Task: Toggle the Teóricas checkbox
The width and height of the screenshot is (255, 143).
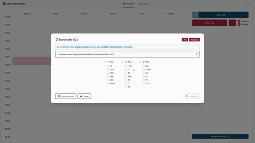Action: point(239,21)
